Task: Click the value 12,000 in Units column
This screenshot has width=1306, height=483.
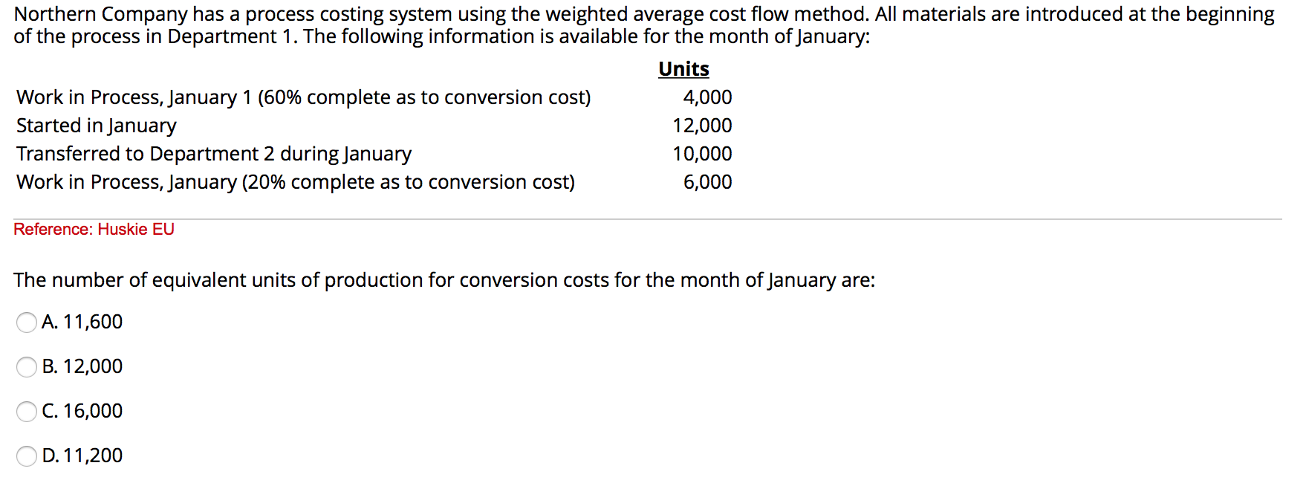Action: coord(701,126)
